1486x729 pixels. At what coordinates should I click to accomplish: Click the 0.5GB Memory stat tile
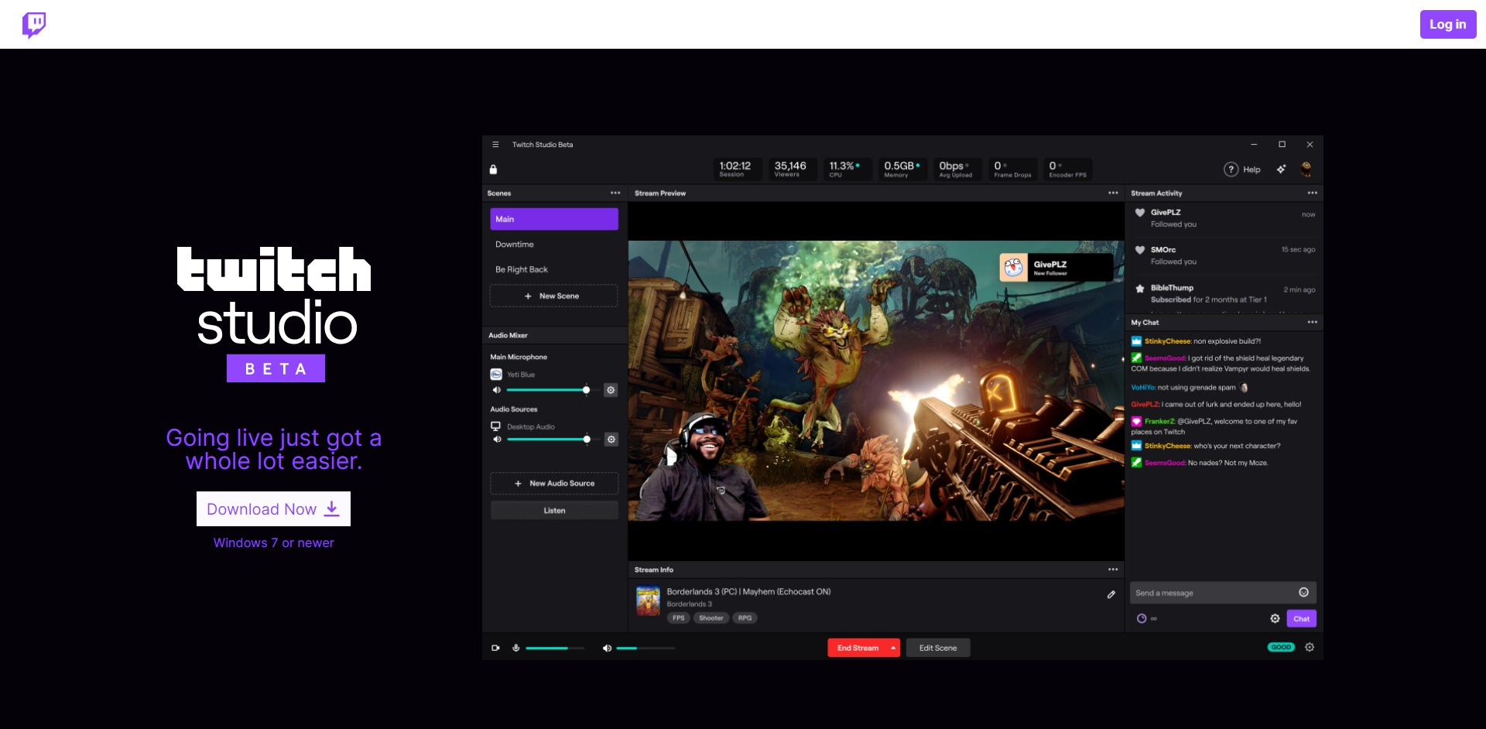(x=902, y=169)
